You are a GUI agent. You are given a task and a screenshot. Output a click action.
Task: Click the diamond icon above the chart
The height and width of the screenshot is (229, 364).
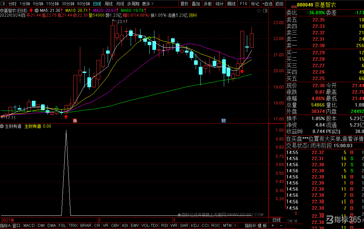259,11
